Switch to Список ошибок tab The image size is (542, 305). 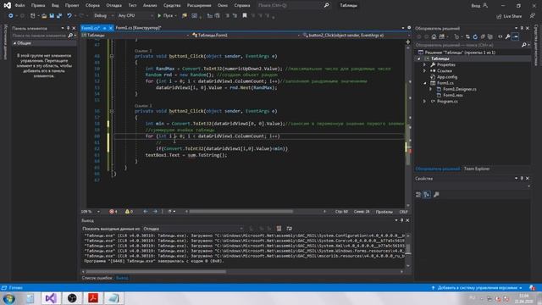point(97,278)
